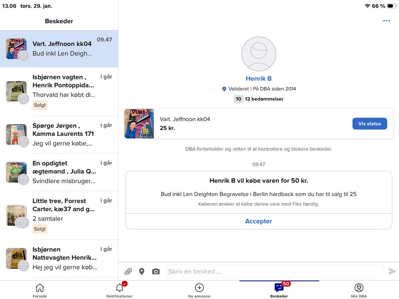Tap the Bud inkl Len Deighton message text

pyautogui.click(x=259, y=194)
